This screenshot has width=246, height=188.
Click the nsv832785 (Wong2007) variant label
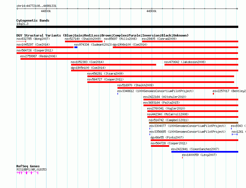tap(33, 39)
